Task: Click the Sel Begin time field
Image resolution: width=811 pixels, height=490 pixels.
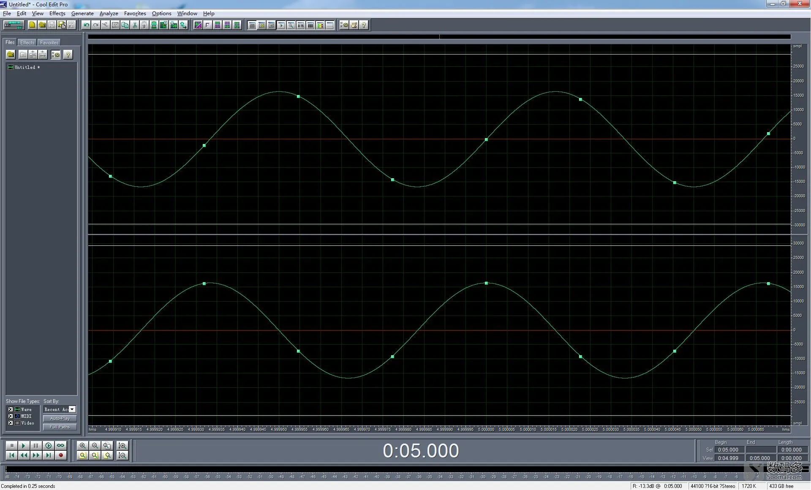Action: (x=729, y=450)
